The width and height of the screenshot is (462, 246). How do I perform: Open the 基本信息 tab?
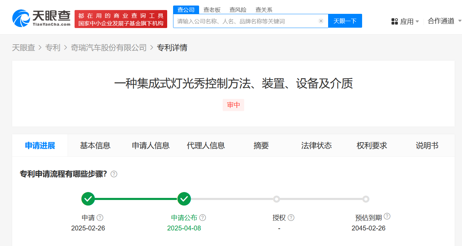tap(95, 146)
